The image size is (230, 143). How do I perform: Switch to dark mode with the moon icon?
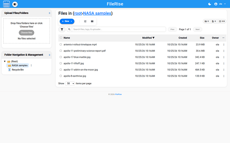[x=210, y=4]
